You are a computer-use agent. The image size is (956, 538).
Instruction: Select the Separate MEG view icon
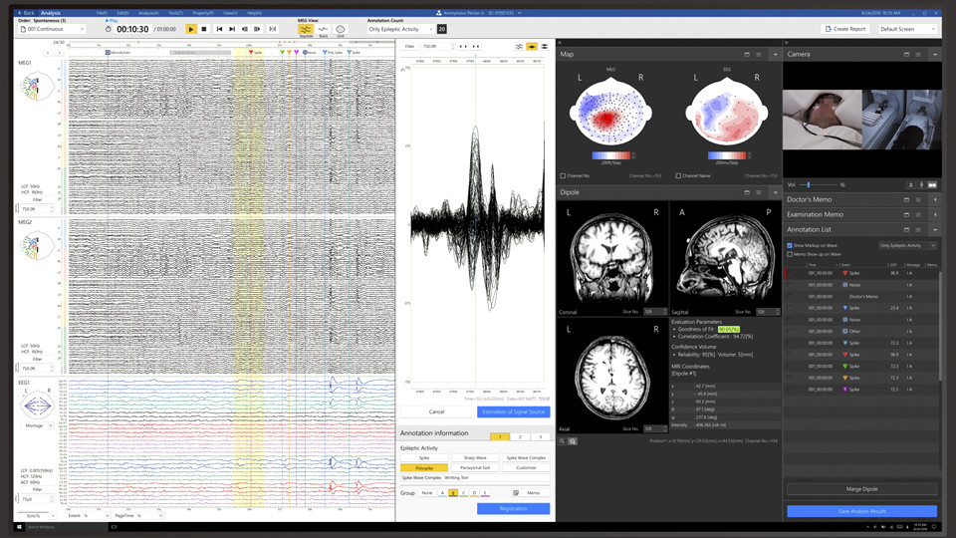pos(306,30)
